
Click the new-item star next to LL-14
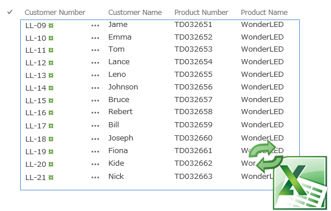point(51,88)
